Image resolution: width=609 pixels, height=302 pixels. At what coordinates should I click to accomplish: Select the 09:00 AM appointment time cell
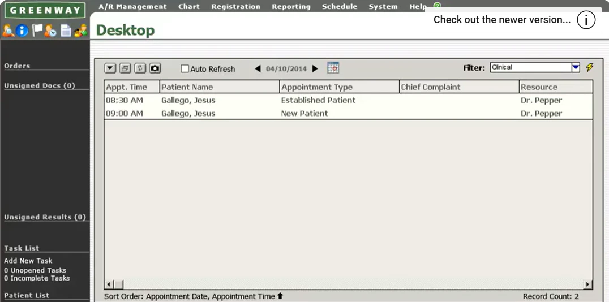[x=125, y=113]
